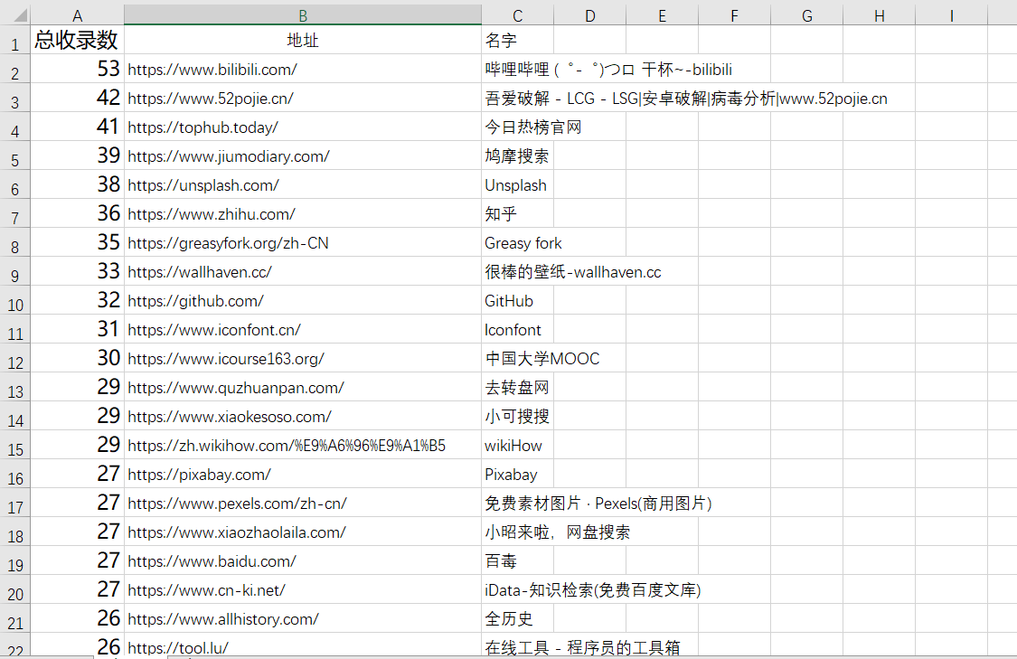Click the https://www.quzhuanpan.com/ cell
1017x659 pixels.
(303, 387)
